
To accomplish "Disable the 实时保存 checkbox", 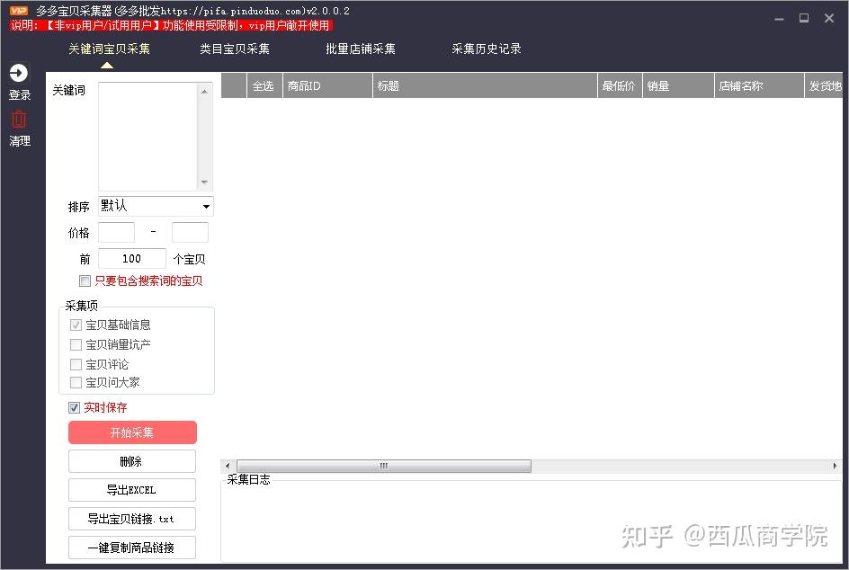I will (x=74, y=408).
